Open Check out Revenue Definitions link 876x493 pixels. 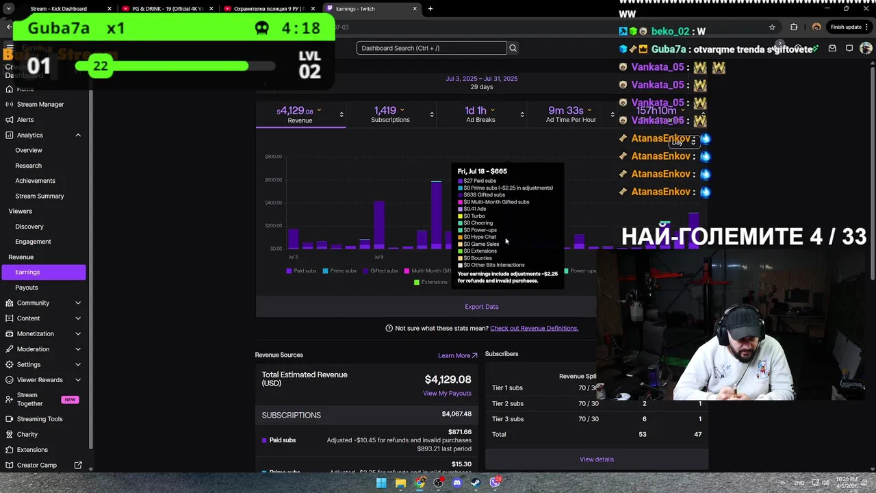tap(534, 328)
